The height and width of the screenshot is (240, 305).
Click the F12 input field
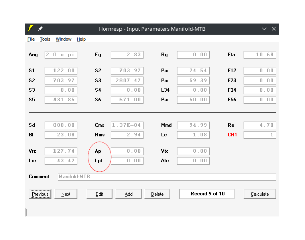tap(260, 71)
